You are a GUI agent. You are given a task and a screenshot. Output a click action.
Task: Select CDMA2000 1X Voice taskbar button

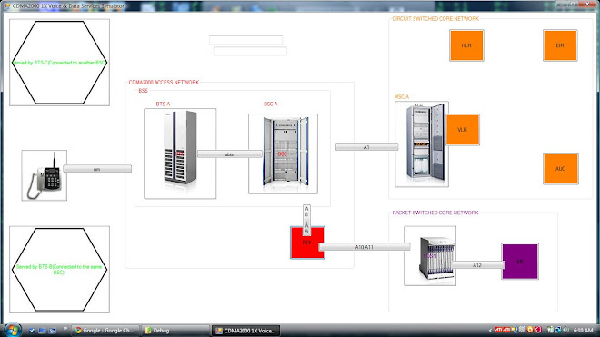point(246,331)
